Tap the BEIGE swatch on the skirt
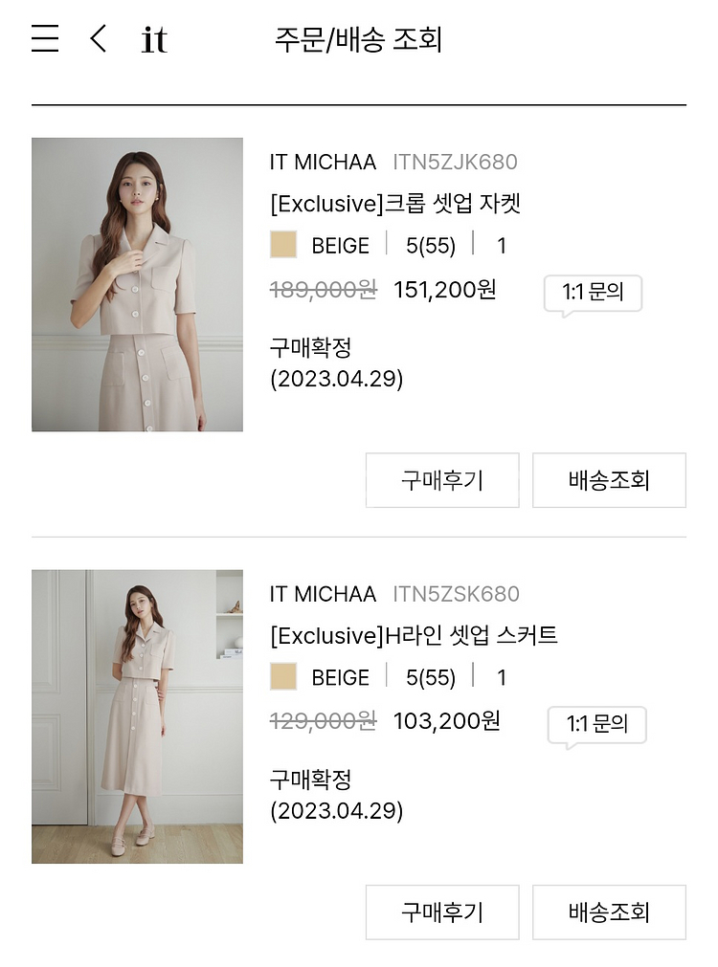Image resolution: width=718 pixels, height=967 pixels. (x=283, y=677)
